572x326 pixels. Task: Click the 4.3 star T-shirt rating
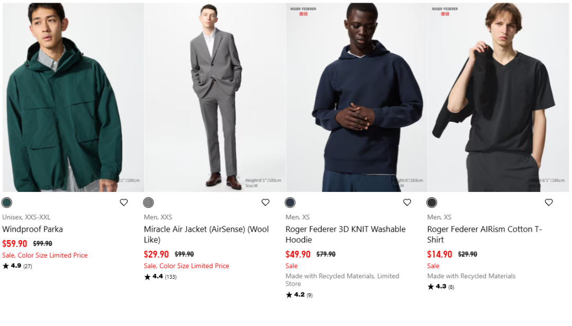click(x=441, y=287)
